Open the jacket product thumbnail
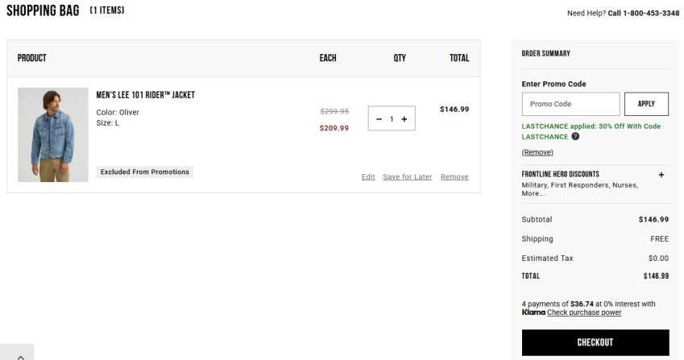 [x=53, y=134]
